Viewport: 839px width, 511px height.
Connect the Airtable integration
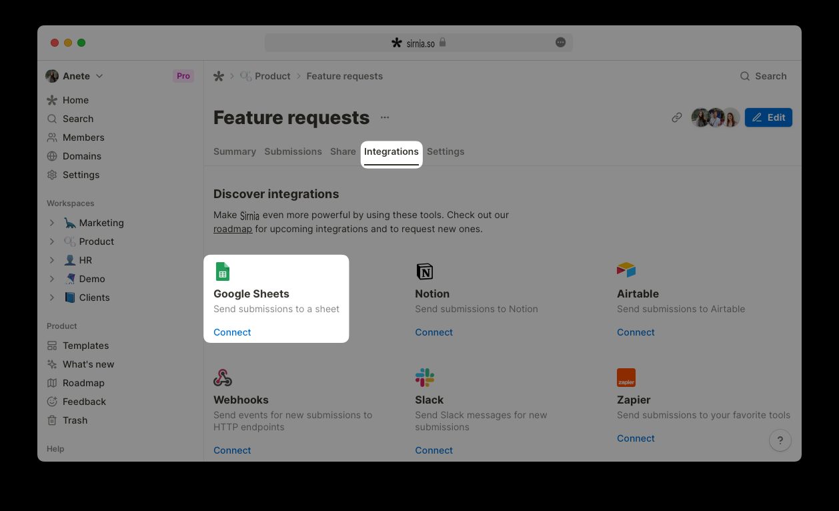tap(636, 332)
